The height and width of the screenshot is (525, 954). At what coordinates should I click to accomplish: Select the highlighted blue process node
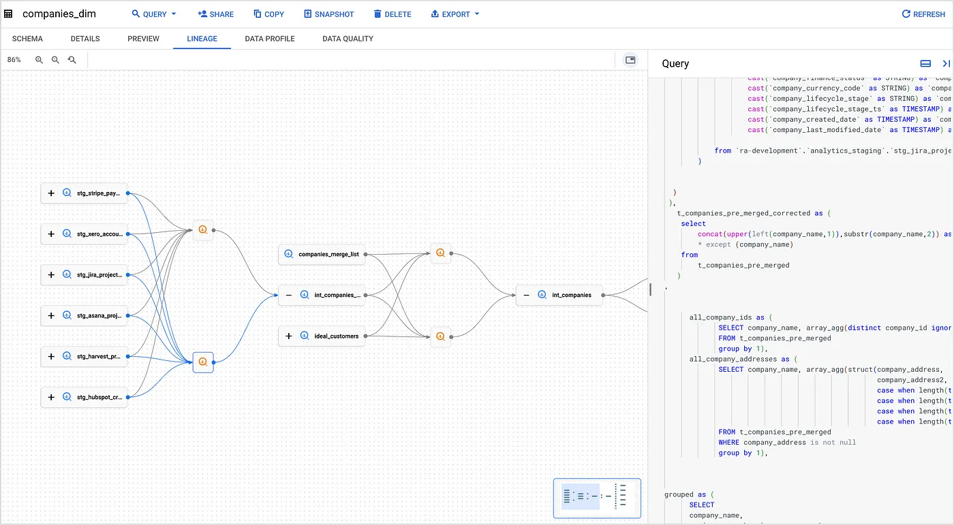203,362
